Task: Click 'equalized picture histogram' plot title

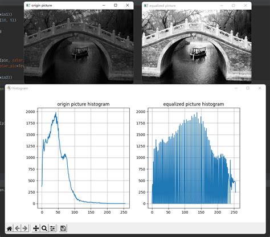Action: pos(194,104)
